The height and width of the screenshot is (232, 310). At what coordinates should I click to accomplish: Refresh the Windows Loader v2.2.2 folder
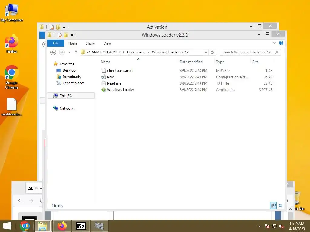[212, 52]
